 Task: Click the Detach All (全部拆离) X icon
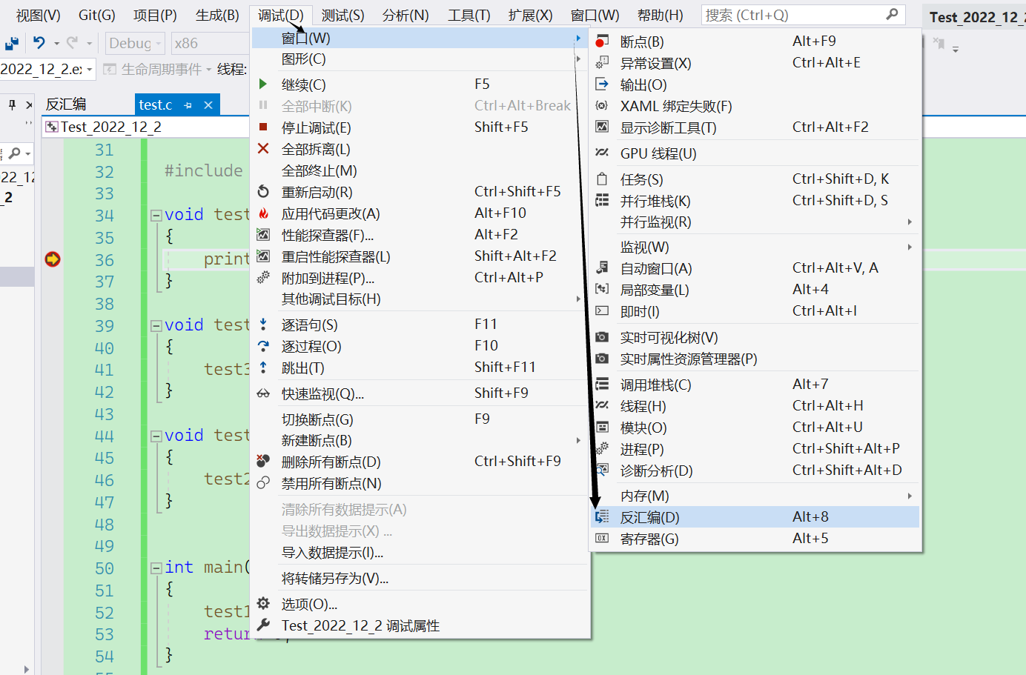click(x=263, y=149)
